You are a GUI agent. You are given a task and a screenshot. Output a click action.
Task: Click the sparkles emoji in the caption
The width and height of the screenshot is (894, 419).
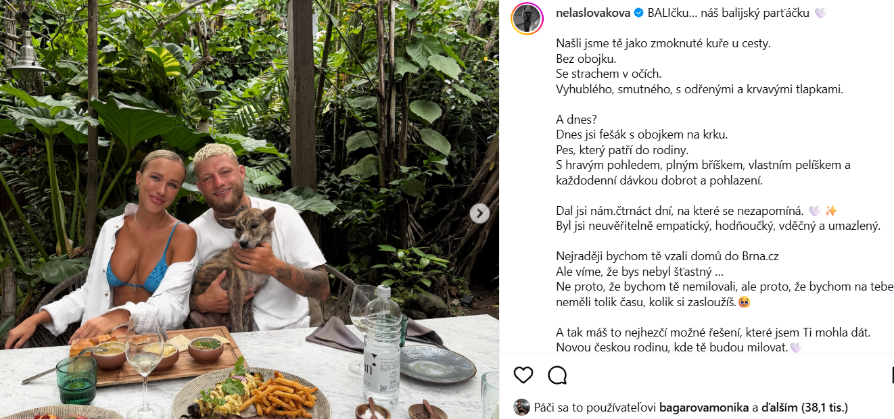831,211
